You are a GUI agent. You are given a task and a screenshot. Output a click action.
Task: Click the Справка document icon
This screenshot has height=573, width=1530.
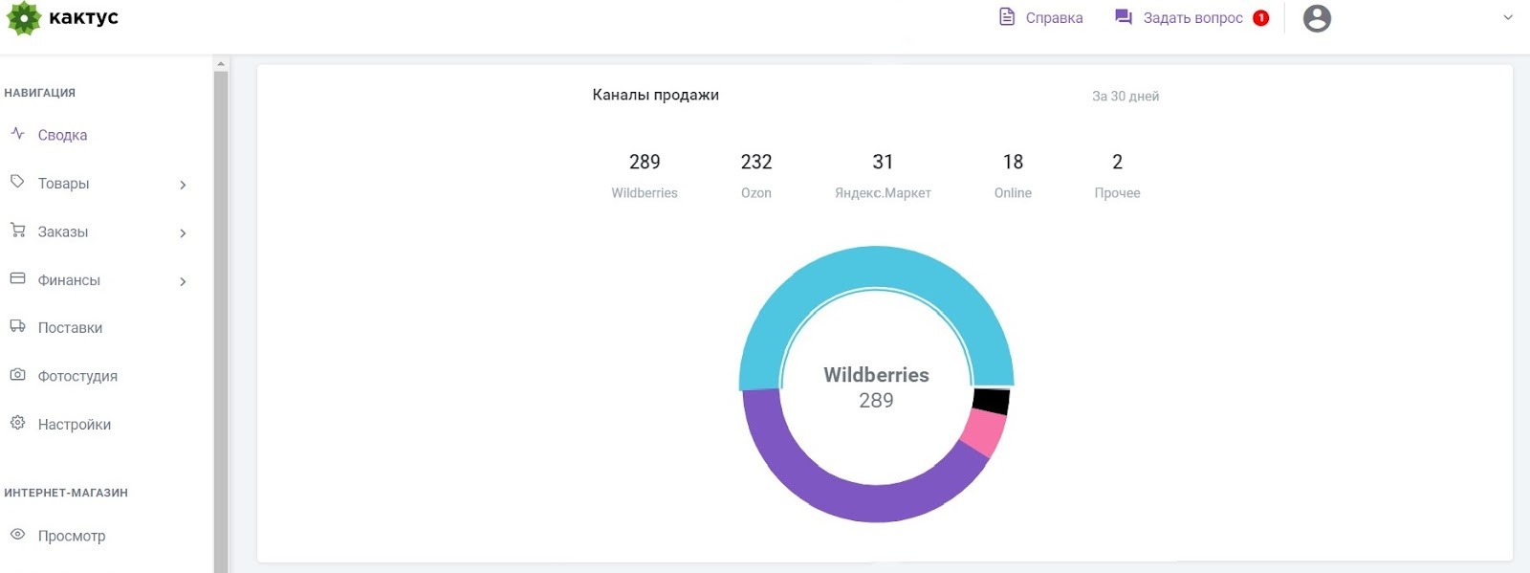click(1007, 17)
